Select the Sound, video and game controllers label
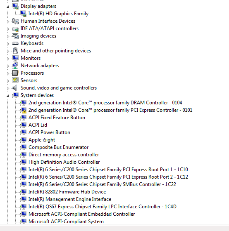 [59, 88]
